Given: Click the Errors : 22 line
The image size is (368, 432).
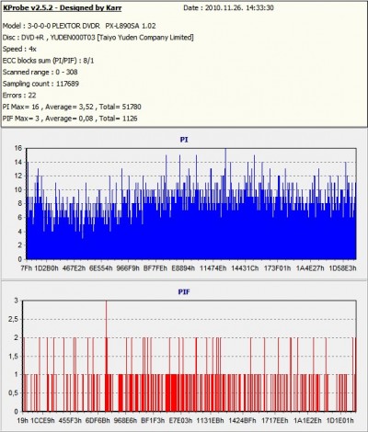Looking at the screenshot, I should click(19, 96).
